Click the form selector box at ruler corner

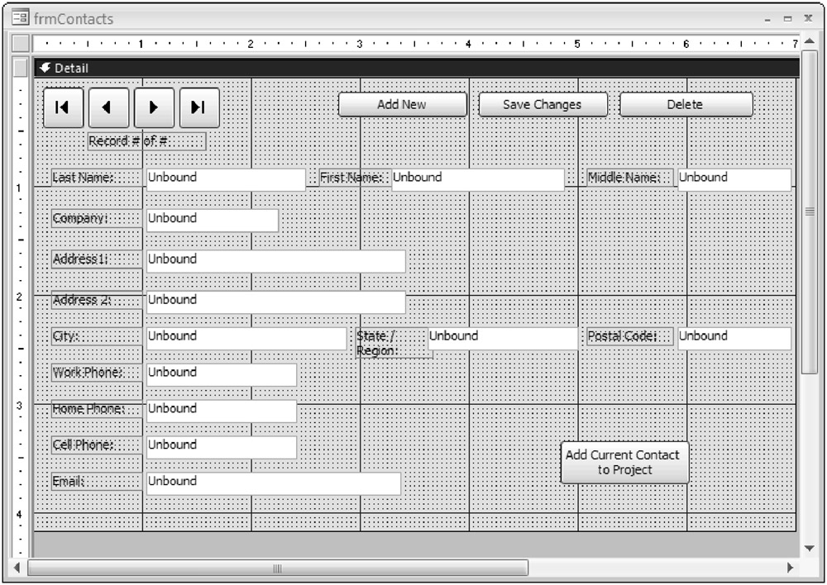21,43
